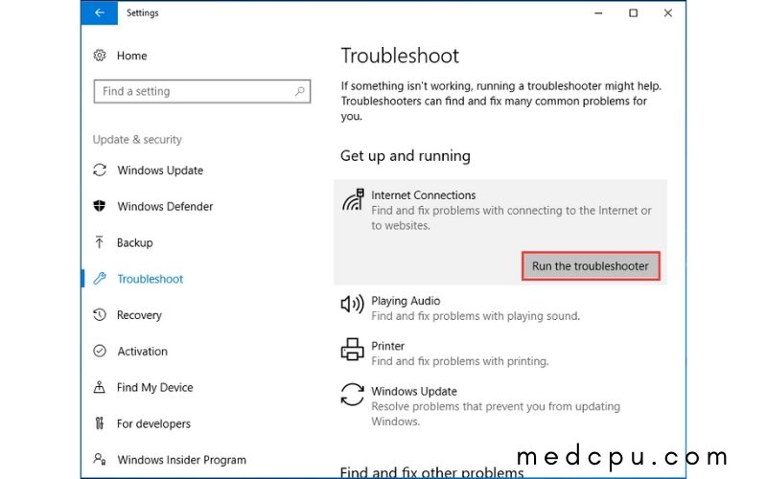The image size is (767, 479).
Task: Go to Windows Defender section
Action: pyautogui.click(x=165, y=206)
